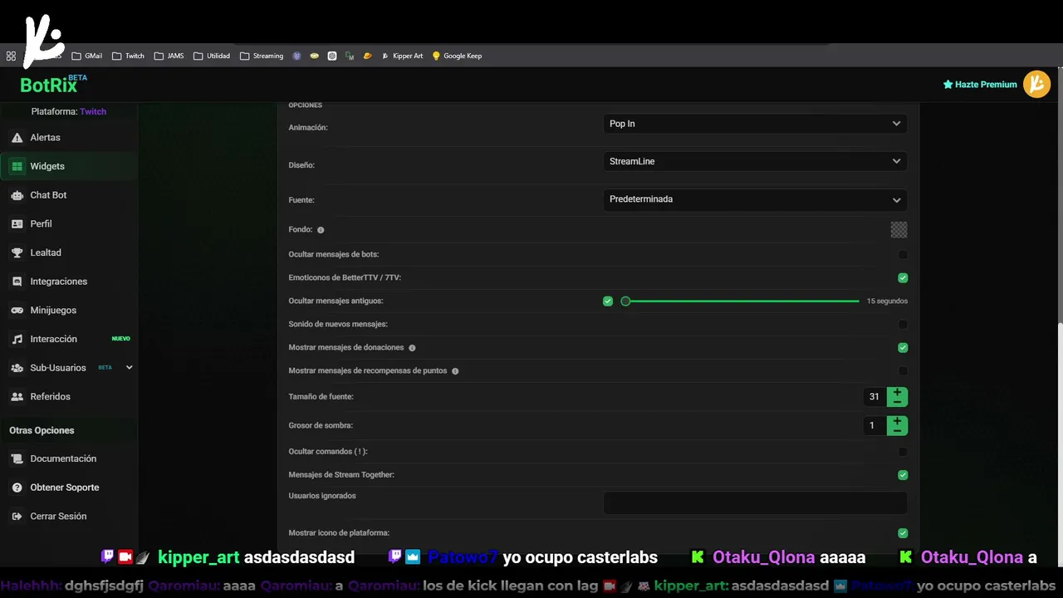Click info icon beside Mostrar mensajes de donaciones

[412, 348]
